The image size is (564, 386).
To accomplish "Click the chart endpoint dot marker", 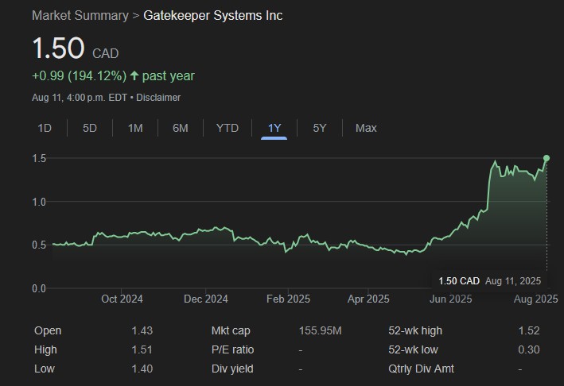I will [546, 158].
